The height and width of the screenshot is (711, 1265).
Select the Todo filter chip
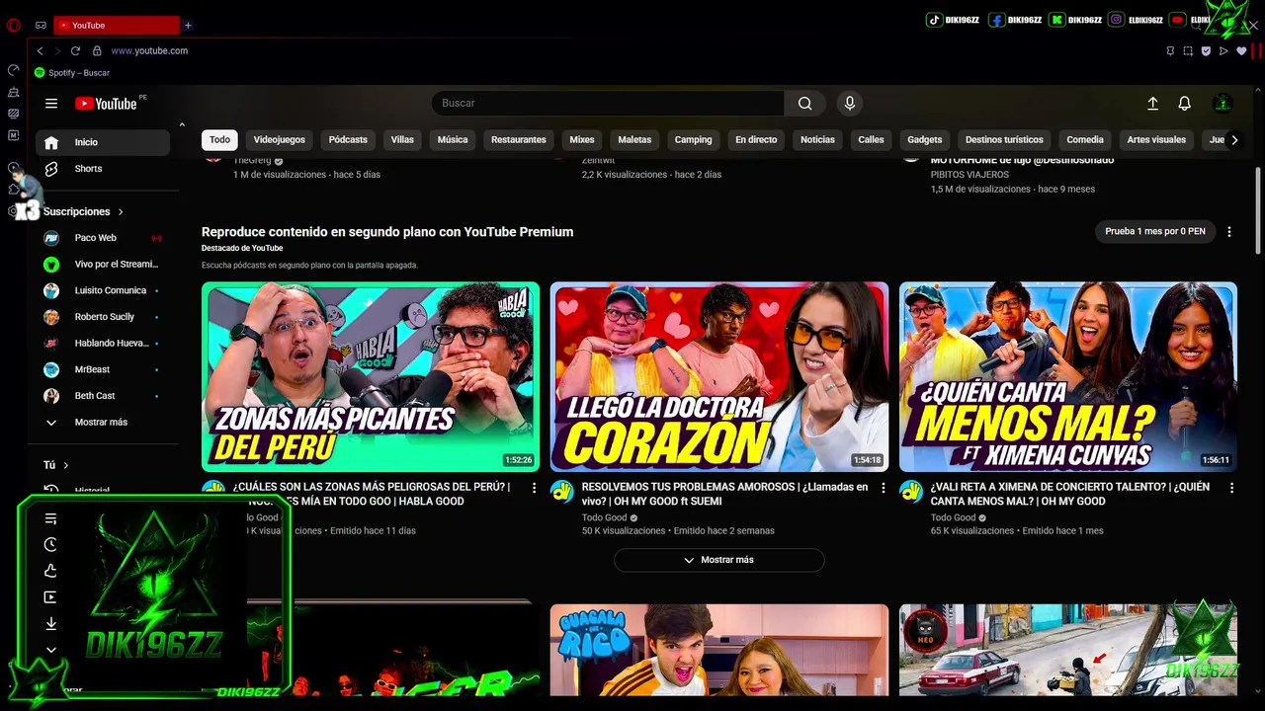coord(219,139)
